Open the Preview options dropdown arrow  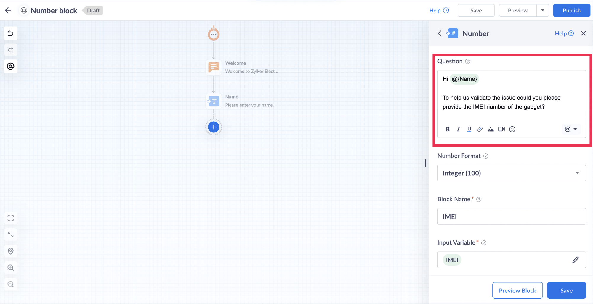[x=543, y=10]
